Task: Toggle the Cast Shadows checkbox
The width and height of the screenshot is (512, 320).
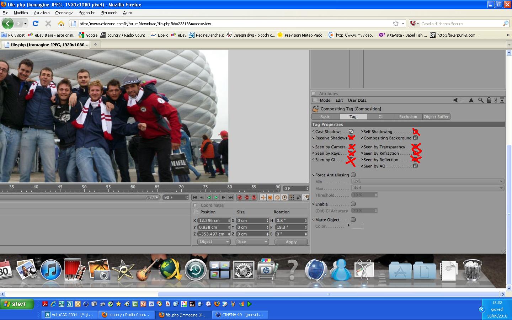Action: coord(351,132)
